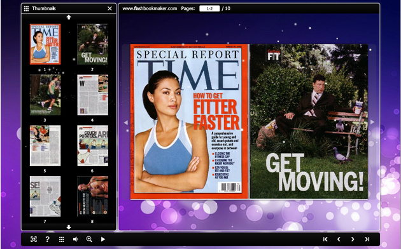The width and height of the screenshot is (401, 249).
Task: Jump to last page button
Action: 367,239
